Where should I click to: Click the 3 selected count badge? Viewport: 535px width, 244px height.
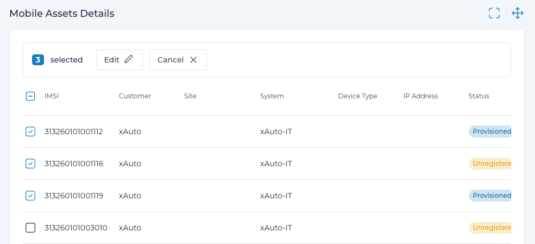click(38, 60)
